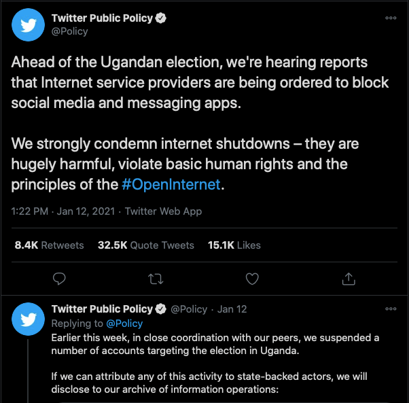
Task: Click the reply speech bubble icon
Action: [x=60, y=279]
